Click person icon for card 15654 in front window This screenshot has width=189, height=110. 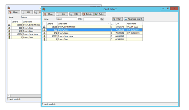pos(44,36)
